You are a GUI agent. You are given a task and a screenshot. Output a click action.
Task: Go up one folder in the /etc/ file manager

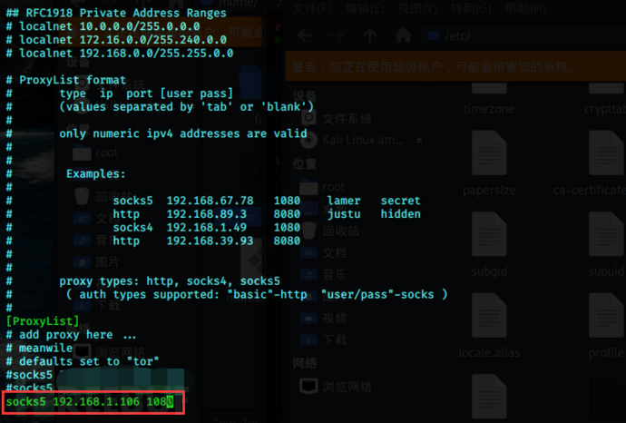[x=370, y=36]
